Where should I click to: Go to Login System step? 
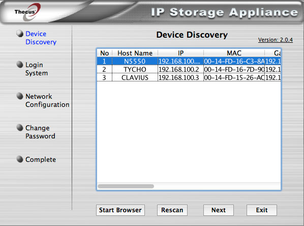[x=37, y=69]
